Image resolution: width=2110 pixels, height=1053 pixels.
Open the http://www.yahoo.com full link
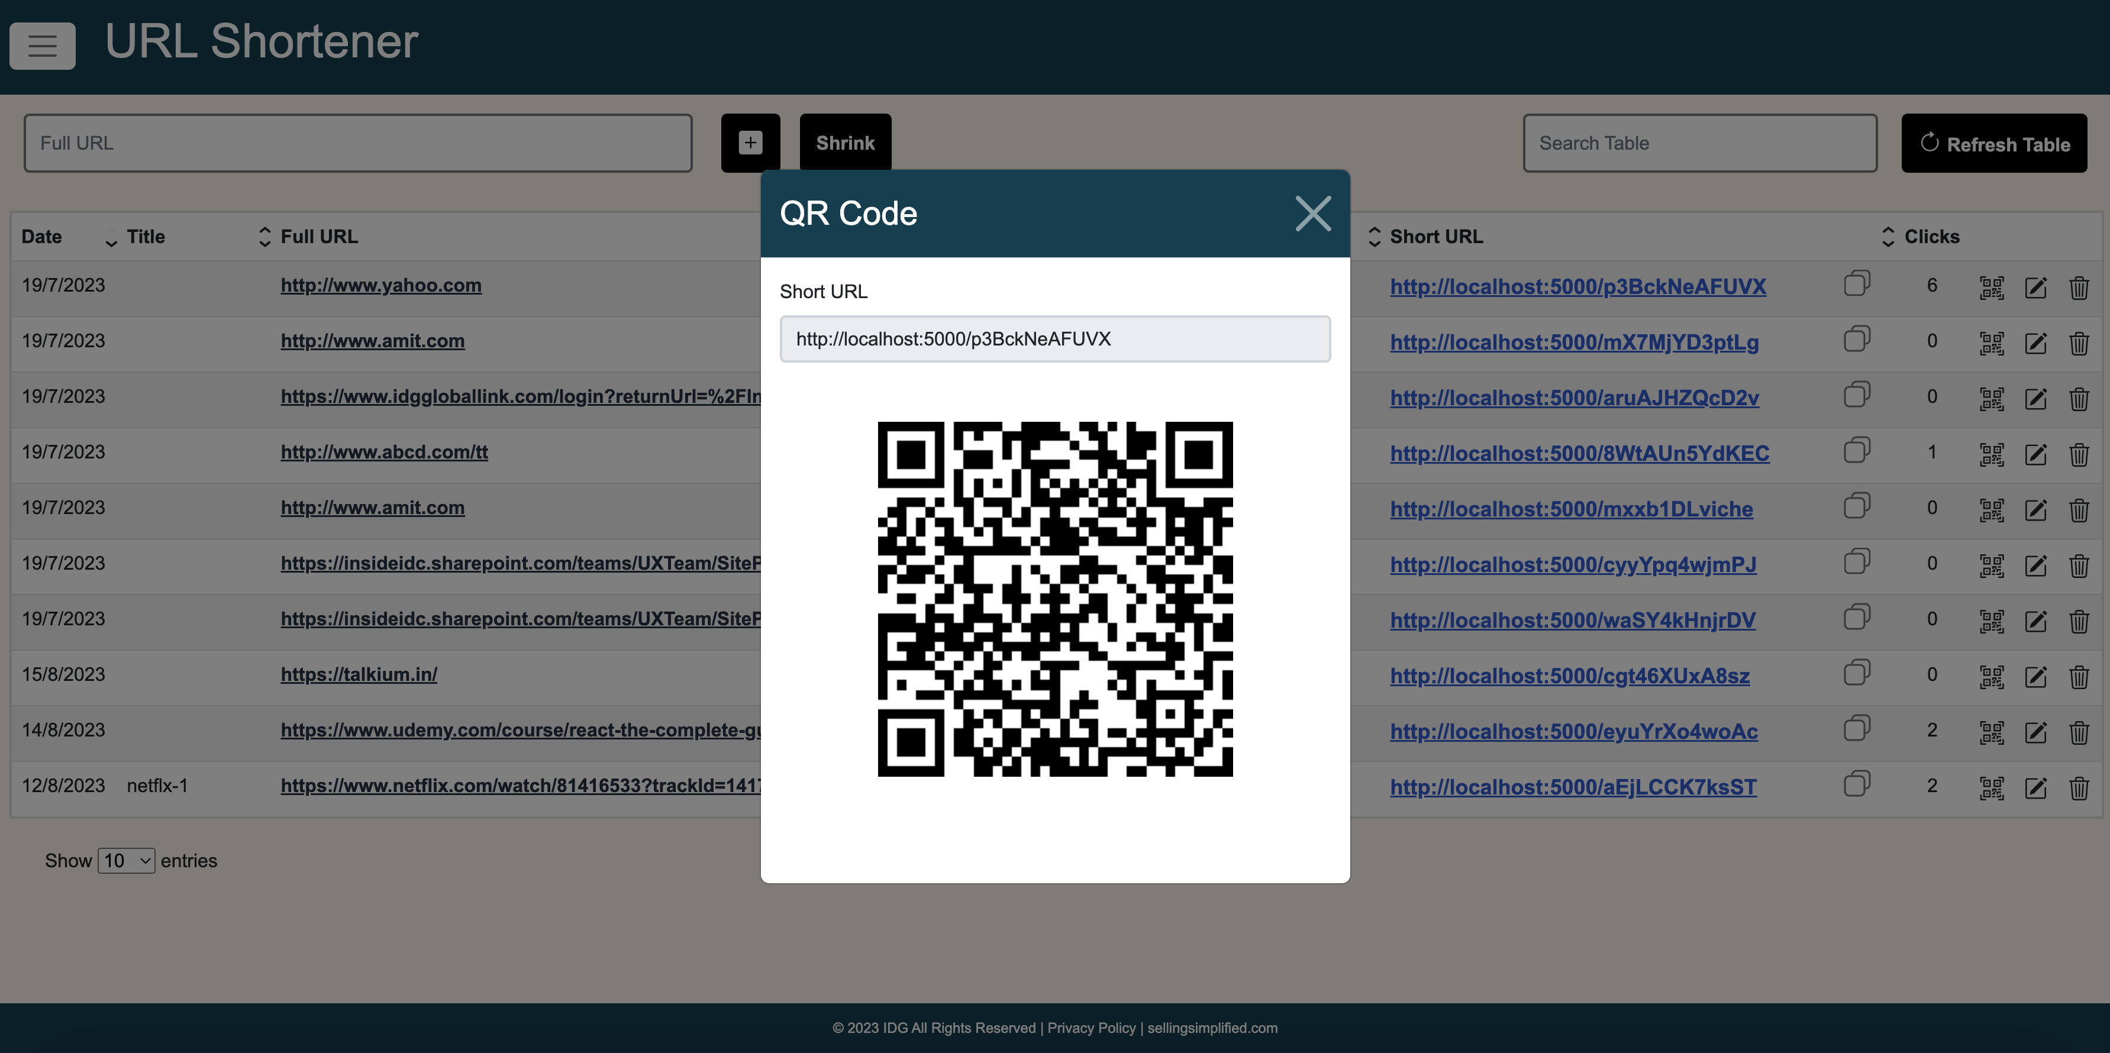(x=381, y=285)
